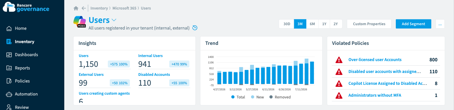Open Custom Properties

point(369,24)
